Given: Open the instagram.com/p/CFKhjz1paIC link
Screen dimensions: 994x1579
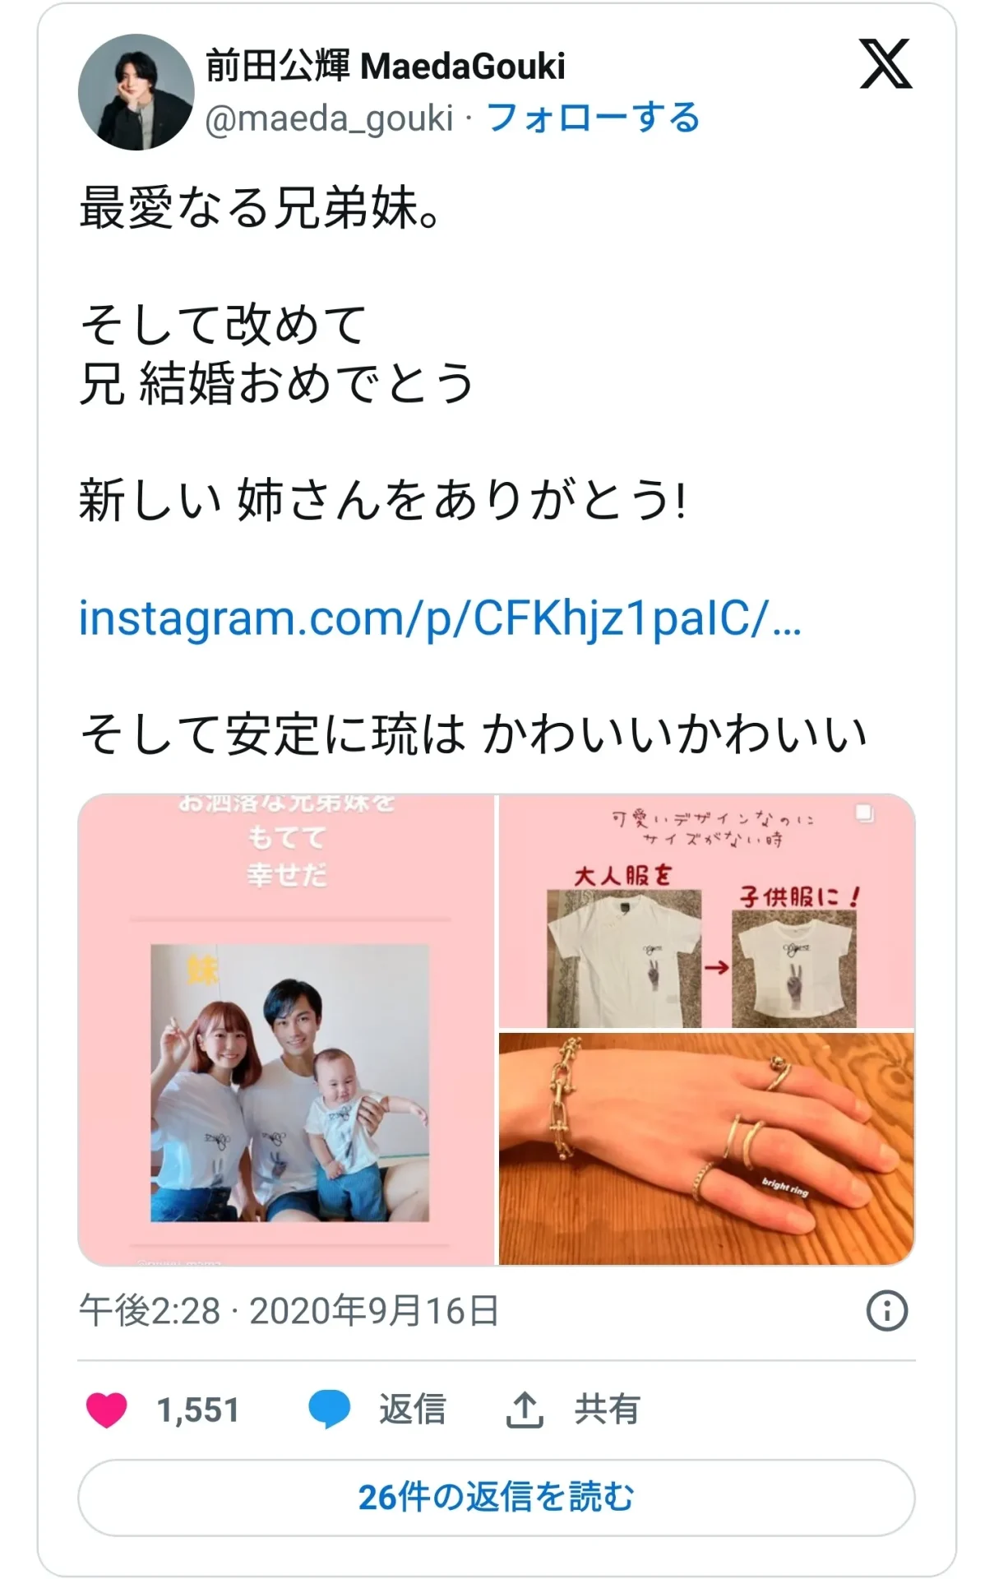Looking at the screenshot, I should pos(440,618).
